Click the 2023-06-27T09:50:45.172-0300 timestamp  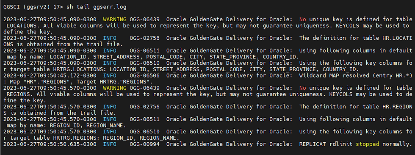pos(50,75)
